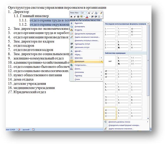Click the line 'детские учреждения'

click(x=30, y=84)
